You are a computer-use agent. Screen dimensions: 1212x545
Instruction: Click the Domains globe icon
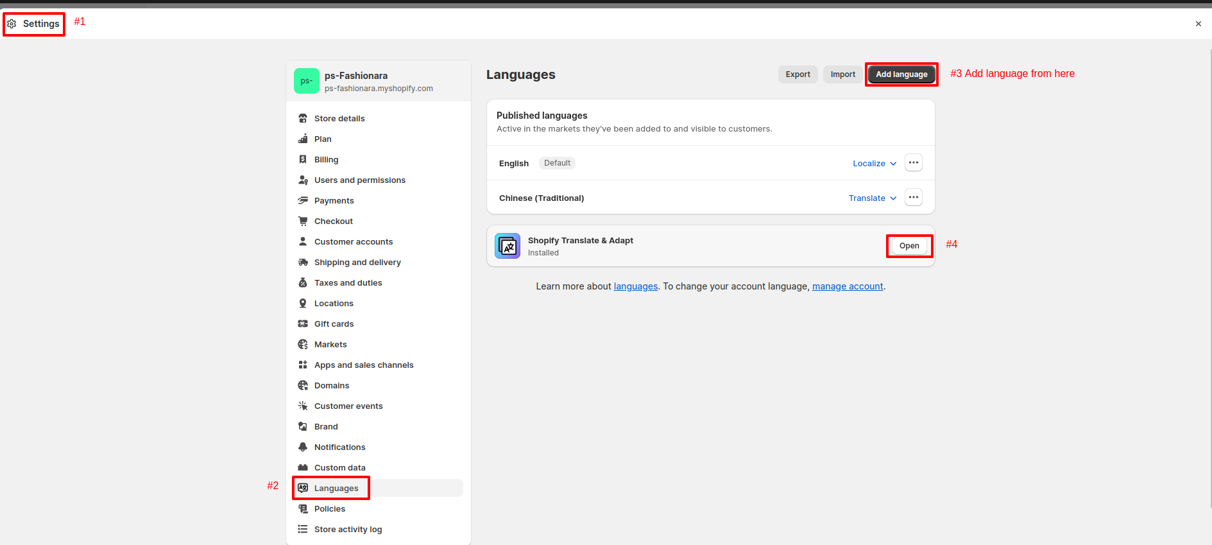303,385
